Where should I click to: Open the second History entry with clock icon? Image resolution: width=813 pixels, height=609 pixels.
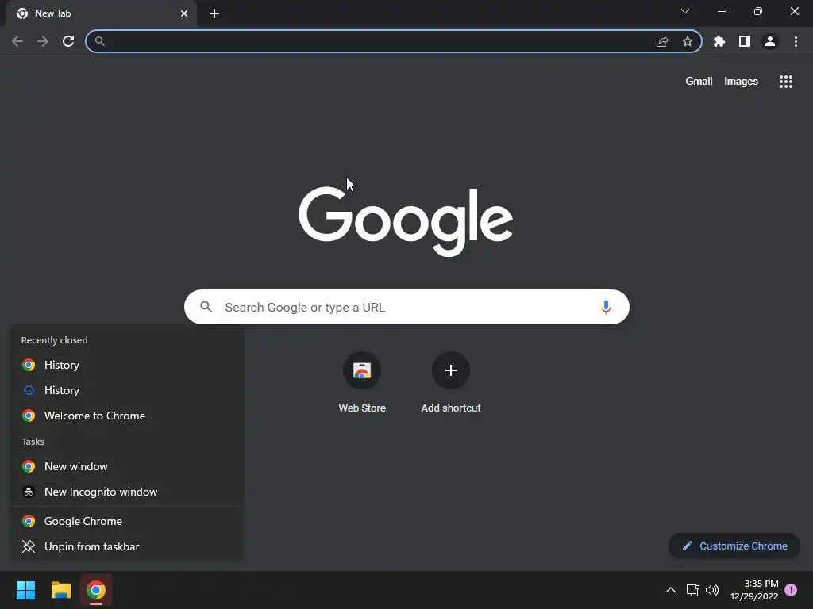(126, 390)
